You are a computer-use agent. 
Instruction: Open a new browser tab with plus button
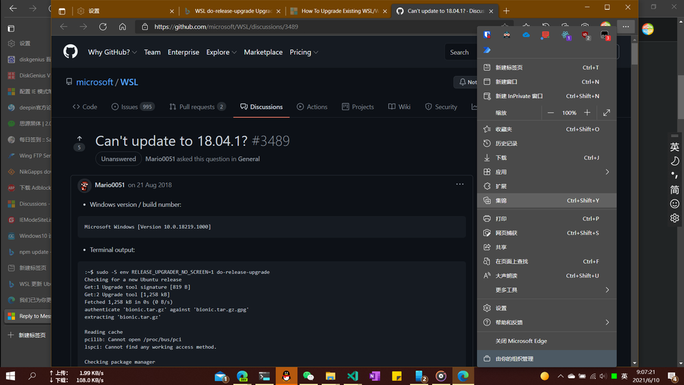[x=506, y=11]
